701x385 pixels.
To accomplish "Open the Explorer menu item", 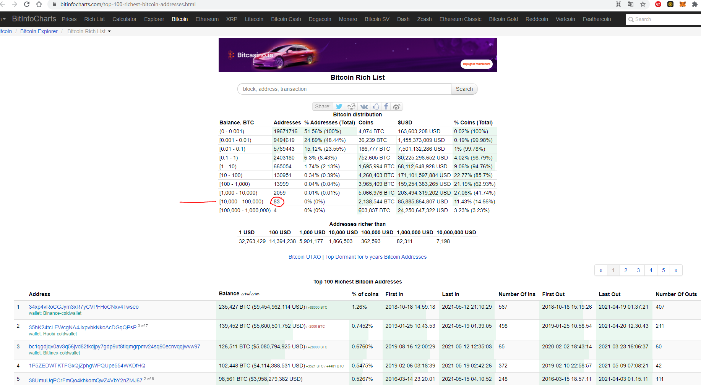I will [154, 19].
